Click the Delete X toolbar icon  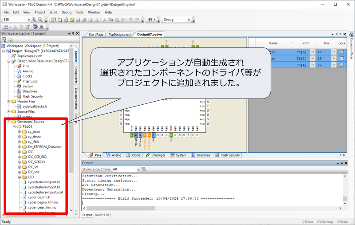point(123,20)
